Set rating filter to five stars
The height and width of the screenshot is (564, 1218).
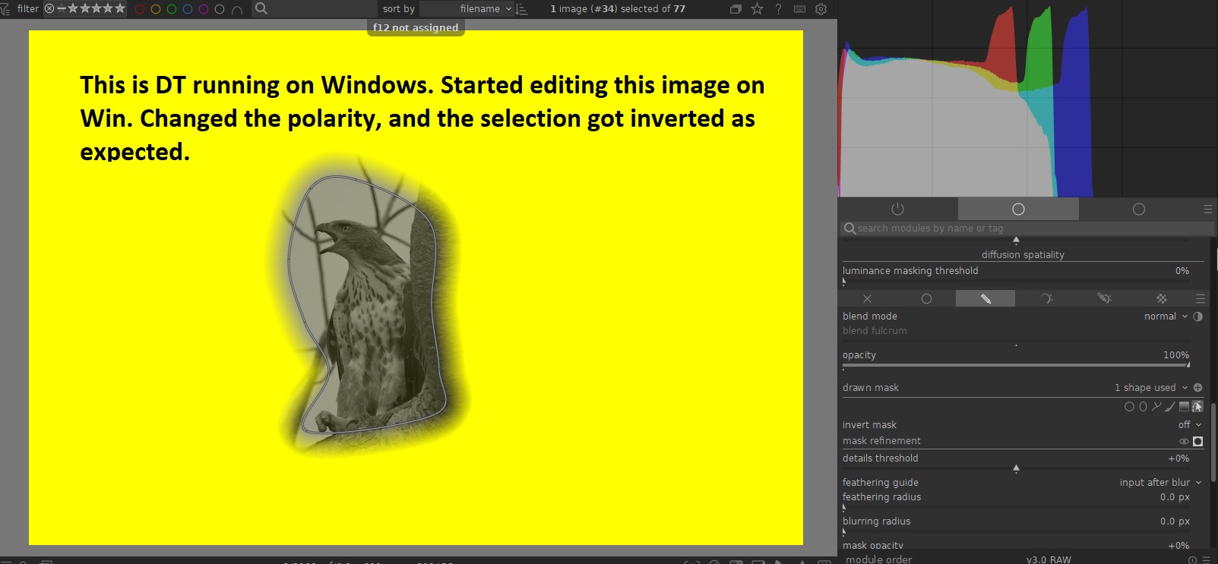coord(120,9)
